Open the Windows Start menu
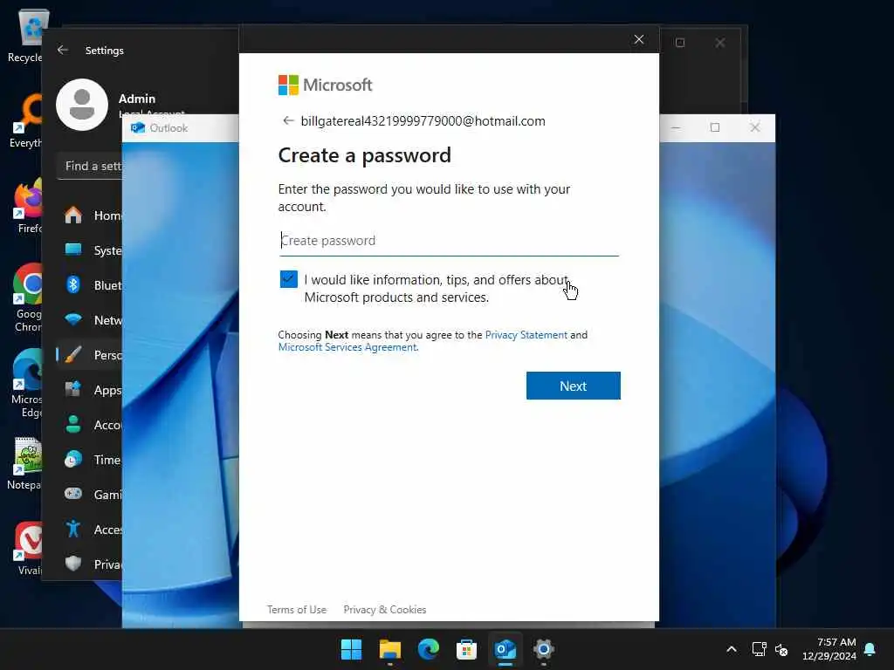 pos(351,649)
